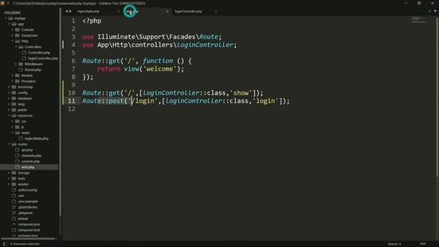Collapse the resources folder
The image size is (439, 247).
pyautogui.click(x=9, y=115)
